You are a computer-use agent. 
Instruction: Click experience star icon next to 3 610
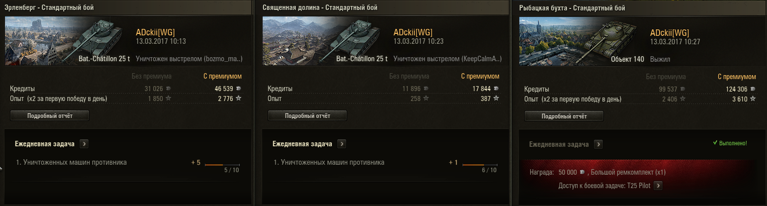click(x=753, y=99)
